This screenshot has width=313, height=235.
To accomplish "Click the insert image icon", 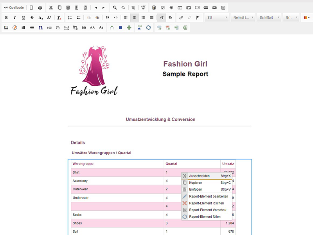I will coord(6,27).
